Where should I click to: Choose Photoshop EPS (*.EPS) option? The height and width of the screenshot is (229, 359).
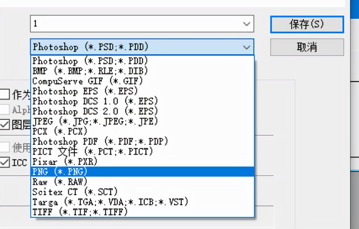pos(142,91)
